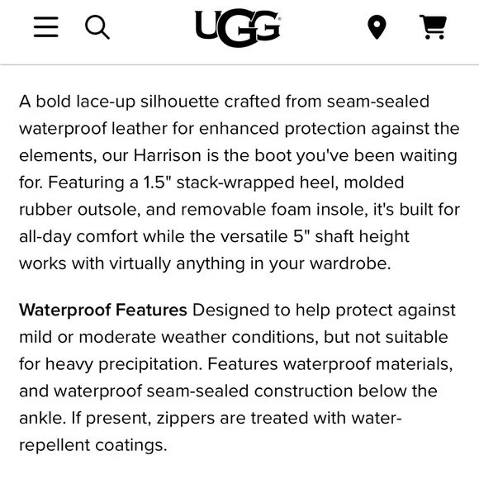The image size is (479, 479).
Task: Open the hamburger navigation menu
Action: (x=45, y=27)
